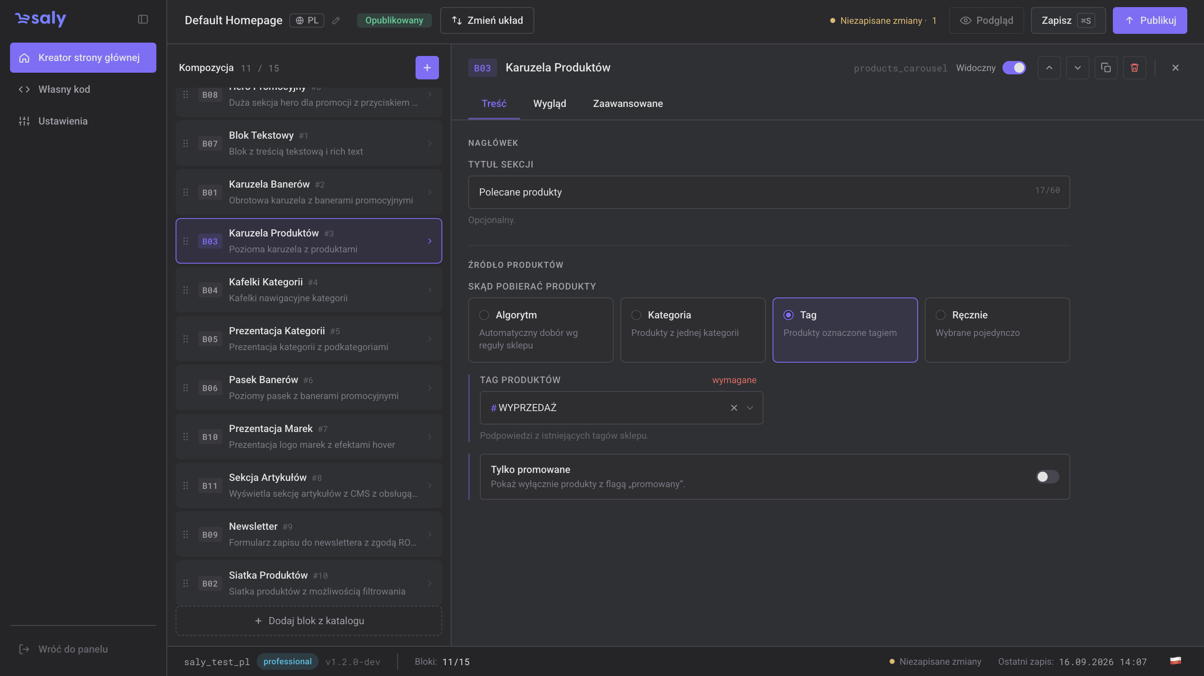
Task: Add a block with the plus icon
Action: [x=427, y=68]
